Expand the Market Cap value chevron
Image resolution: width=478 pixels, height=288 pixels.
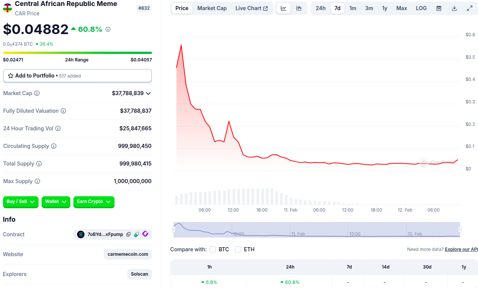click(x=148, y=93)
